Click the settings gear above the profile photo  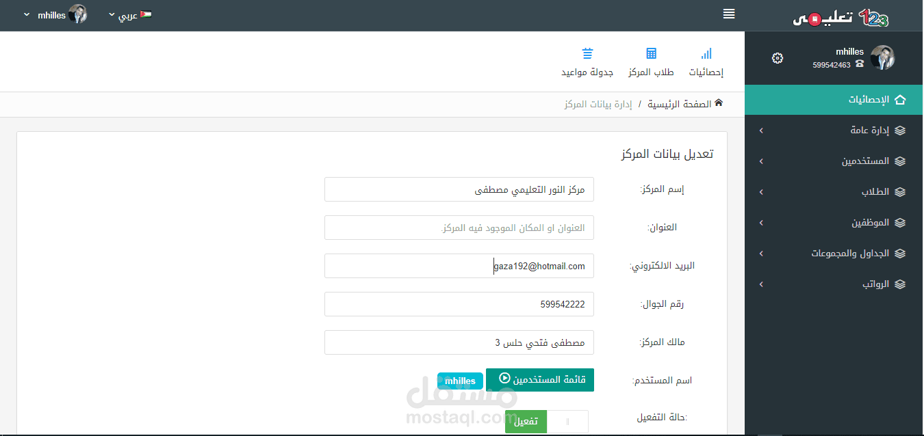coord(778,58)
